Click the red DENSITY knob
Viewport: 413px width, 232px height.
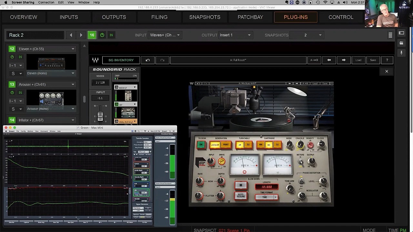[310, 146]
